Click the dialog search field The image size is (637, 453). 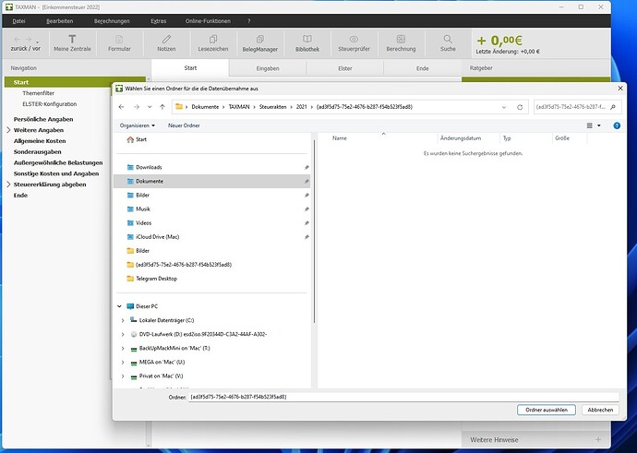pyautogui.click(x=577, y=107)
